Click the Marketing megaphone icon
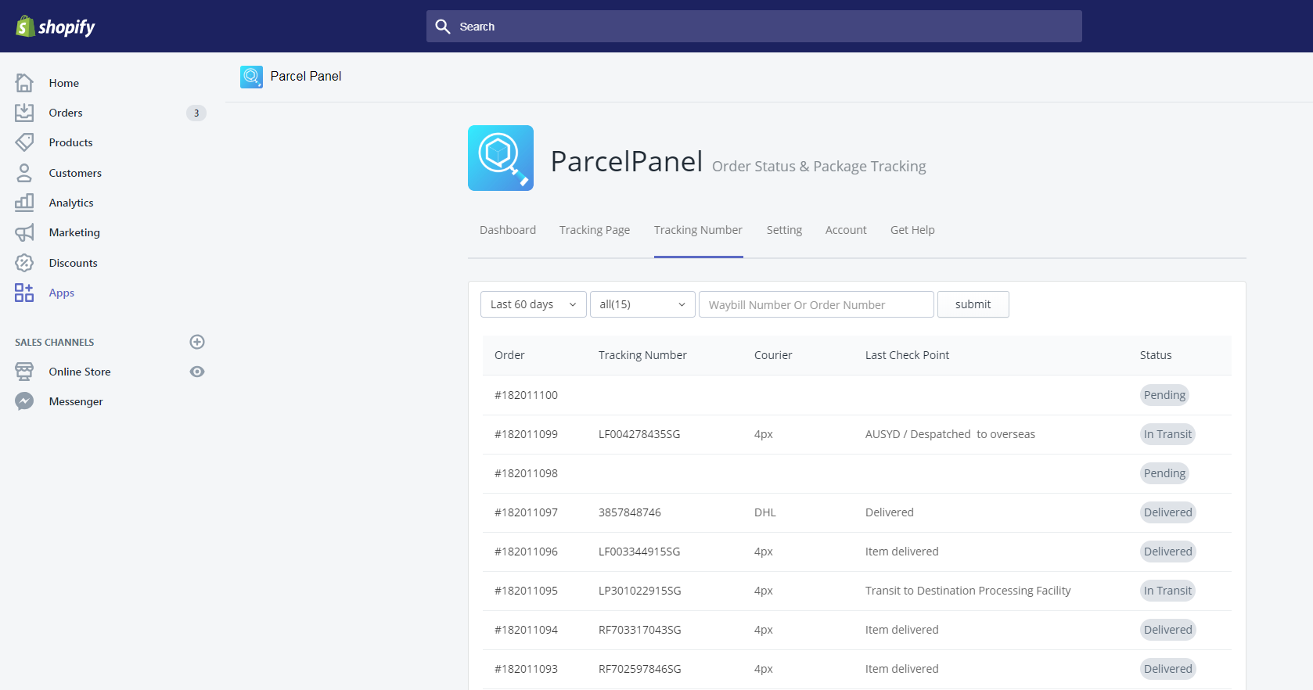This screenshot has width=1313, height=690. pos(24,232)
